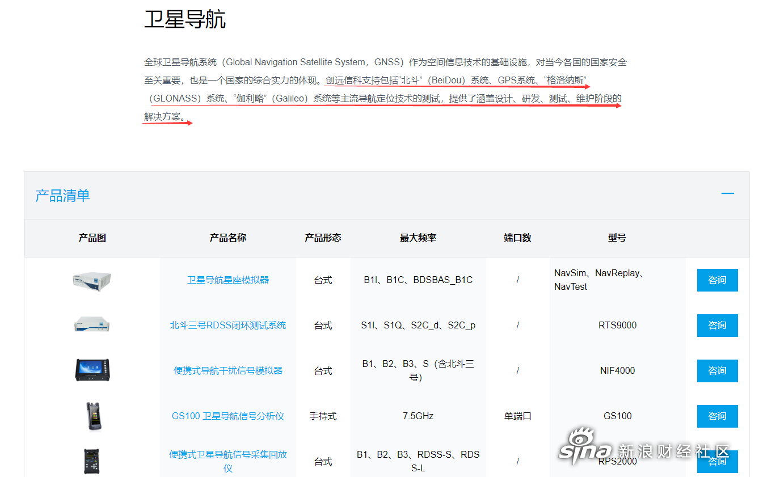Select the S1I、S1Q、S2C_d、S2C_p frequency cell
Image resolution: width=759 pixels, height=477 pixels.
point(418,326)
